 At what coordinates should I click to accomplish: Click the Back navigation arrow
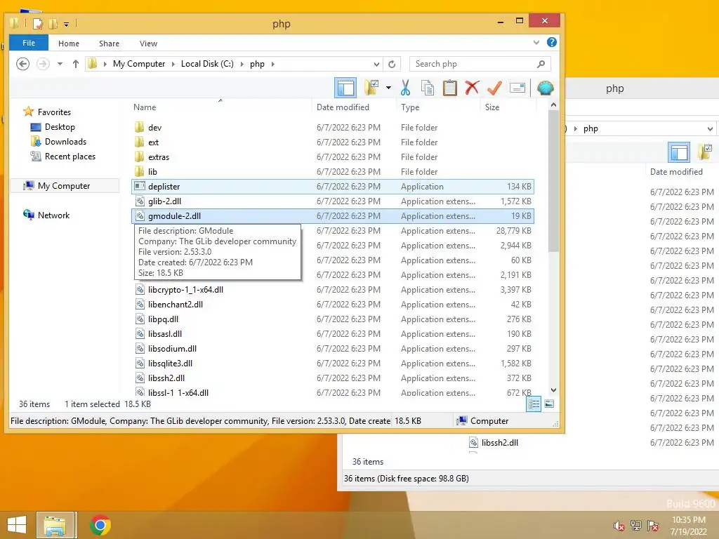pyautogui.click(x=23, y=64)
